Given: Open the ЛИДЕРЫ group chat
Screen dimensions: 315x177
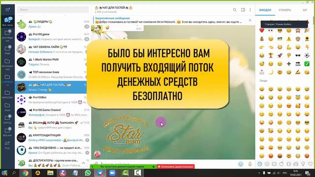Looking at the screenshot, I should pyautogui.click(x=53, y=24).
